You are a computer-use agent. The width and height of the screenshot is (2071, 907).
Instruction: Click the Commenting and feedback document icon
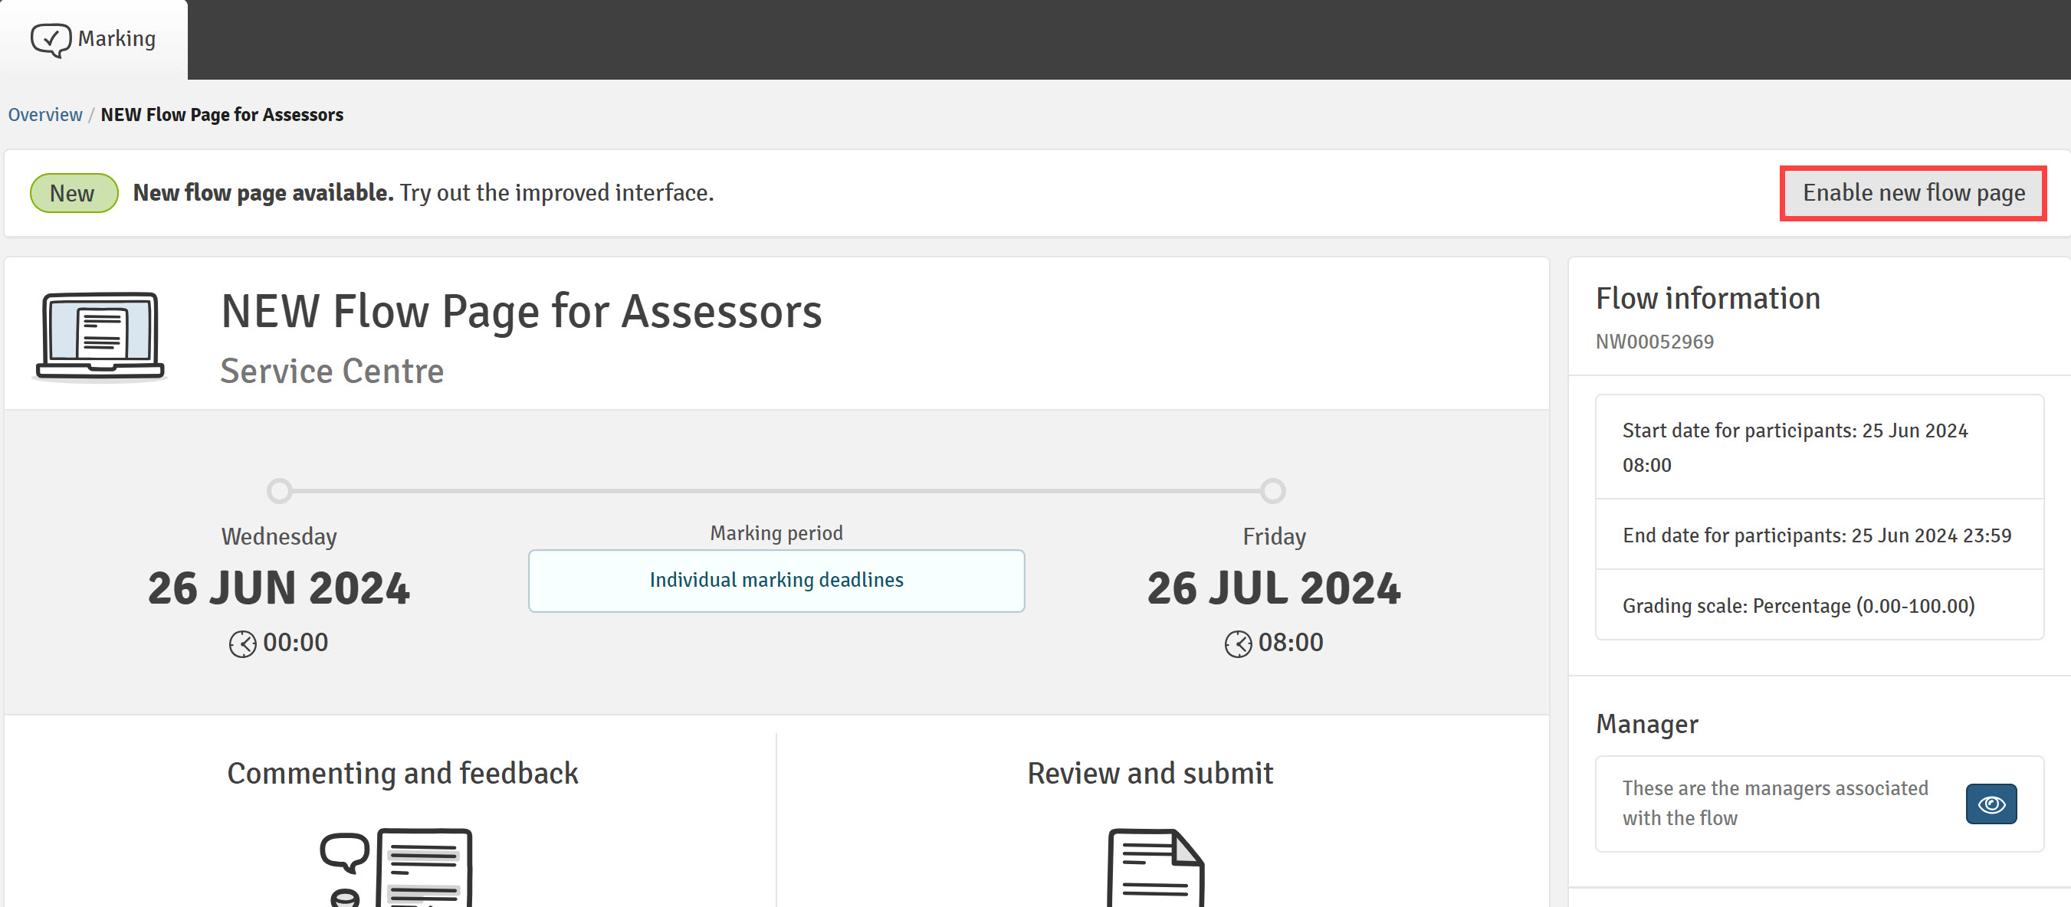click(396, 868)
